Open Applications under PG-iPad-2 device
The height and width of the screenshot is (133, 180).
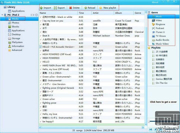point(16,30)
